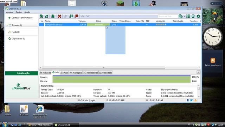Switch to the Info tab
The width and height of the screenshot is (225, 127).
tap(56, 72)
